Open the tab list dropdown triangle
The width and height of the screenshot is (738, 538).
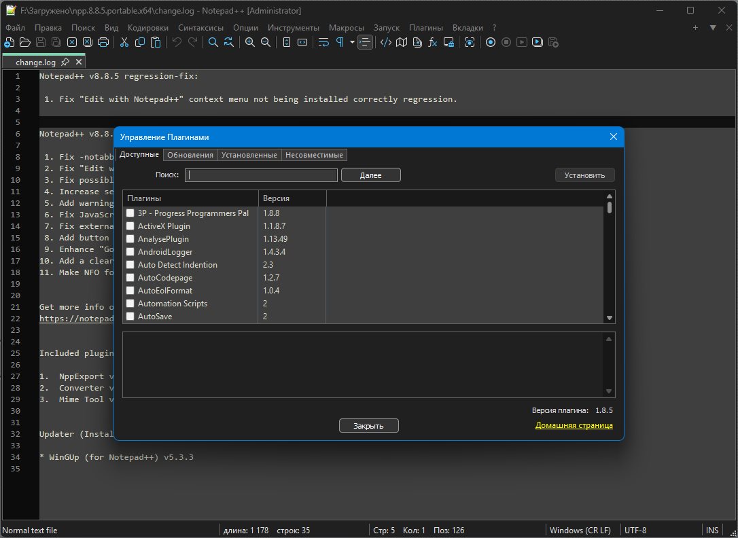[713, 28]
